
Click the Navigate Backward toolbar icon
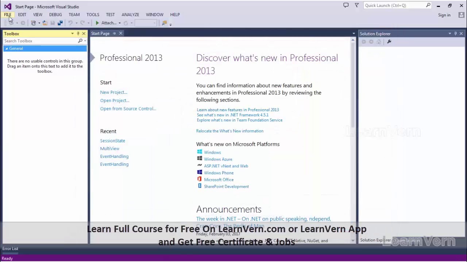[x=11, y=23]
